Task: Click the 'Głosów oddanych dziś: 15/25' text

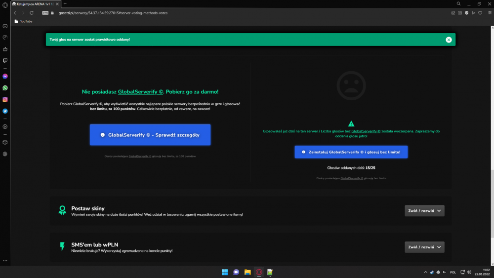Action: pos(351,168)
